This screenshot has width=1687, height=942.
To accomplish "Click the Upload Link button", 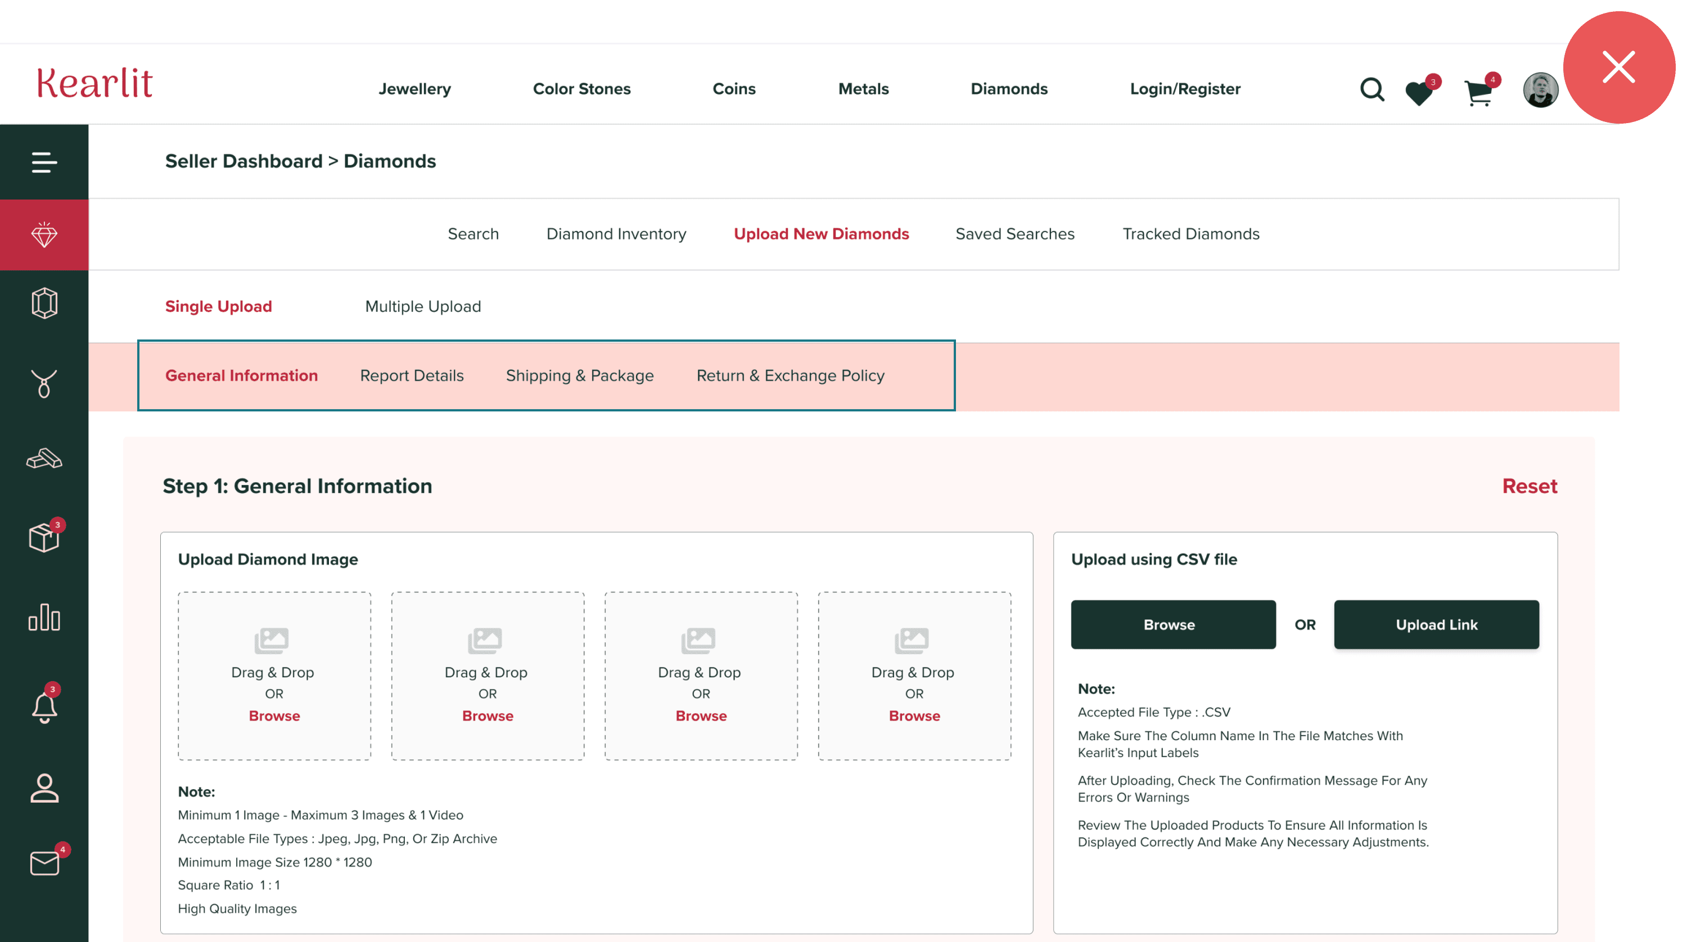I will (1436, 624).
